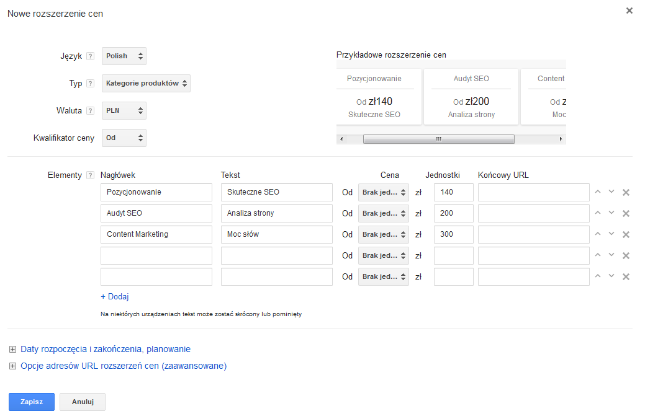Click Końcowy URL field in Audyt SEO row
This screenshot has height=419, width=645.
[534, 213]
